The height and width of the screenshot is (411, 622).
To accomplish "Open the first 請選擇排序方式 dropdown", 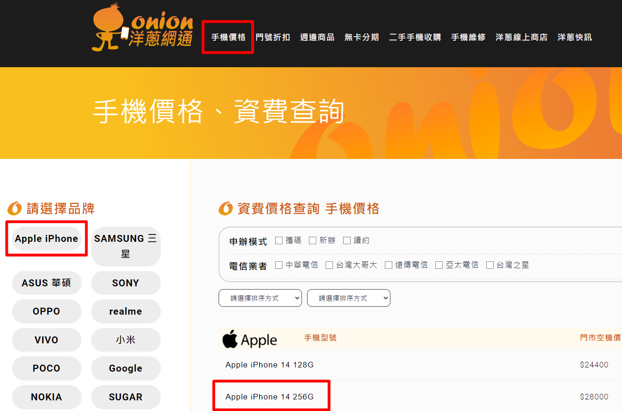I will (260, 298).
